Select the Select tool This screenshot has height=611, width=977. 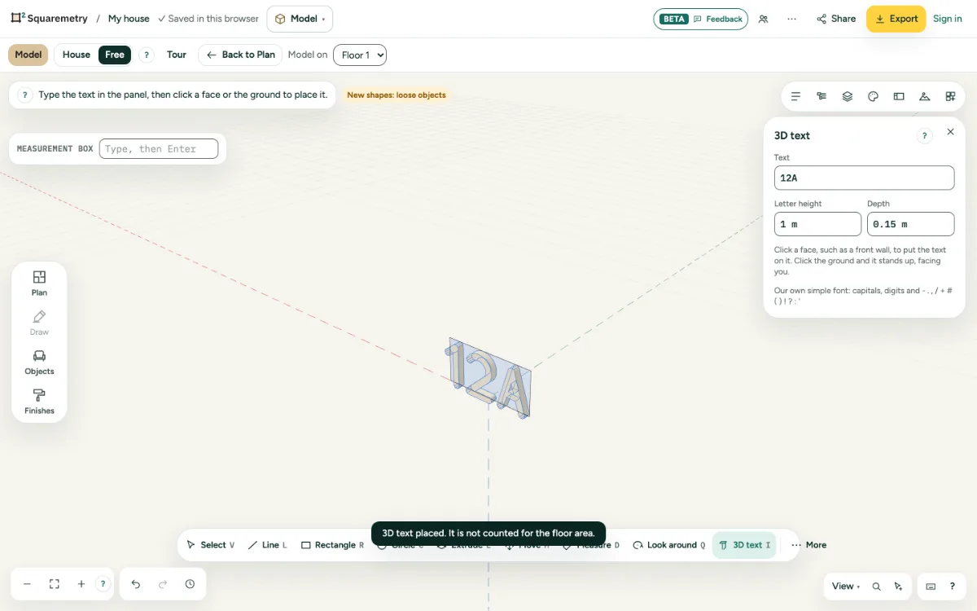click(210, 545)
